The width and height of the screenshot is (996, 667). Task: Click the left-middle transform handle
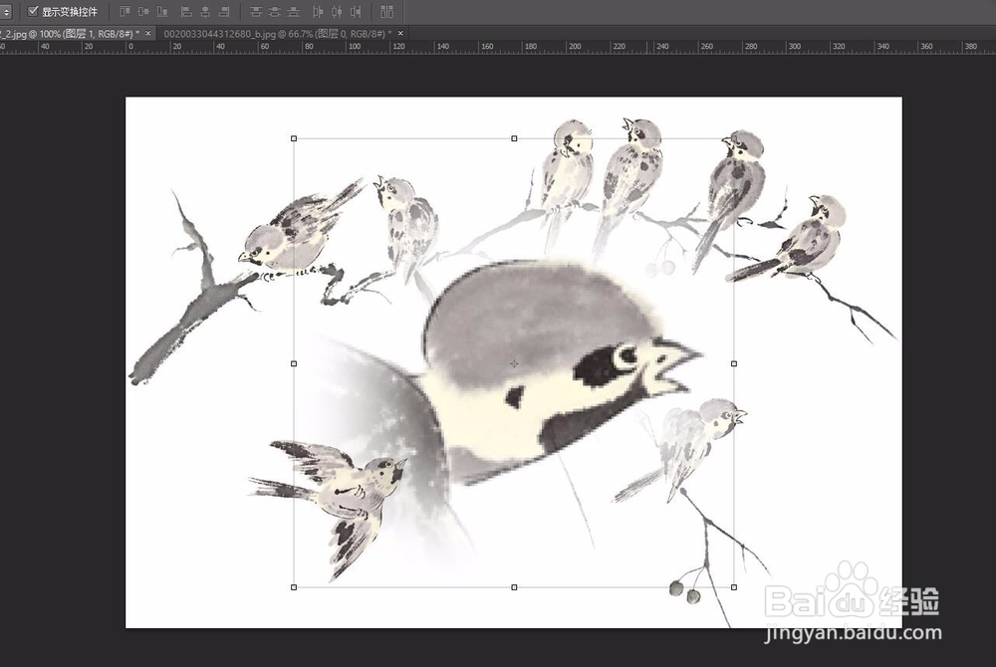294,363
